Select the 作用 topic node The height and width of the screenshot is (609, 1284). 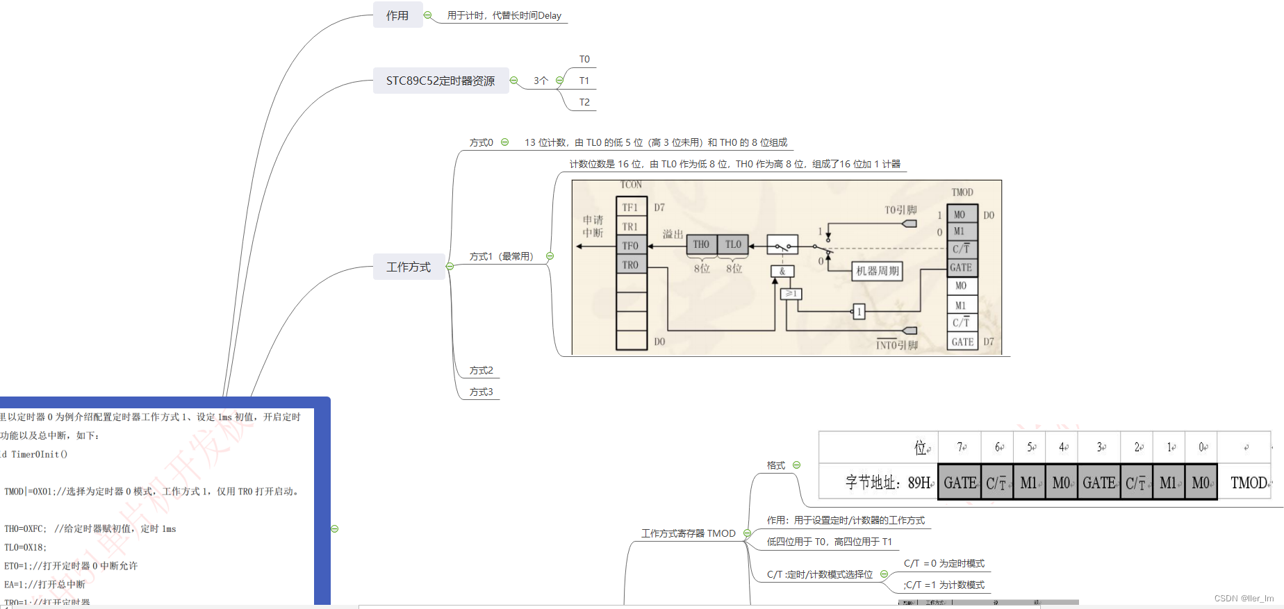click(398, 15)
